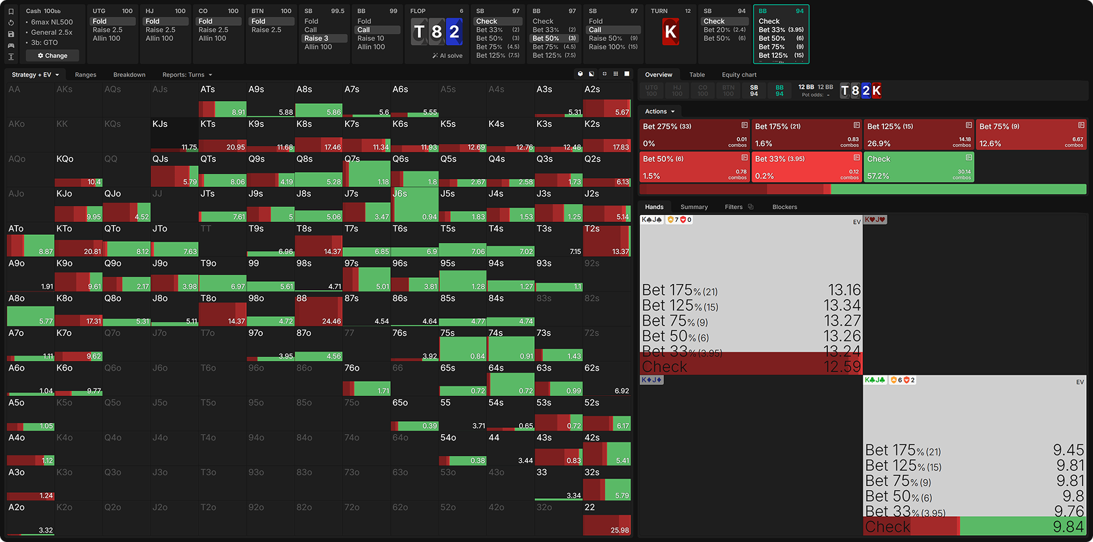Click the Change settings button
Viewport: 1093px width, 542px height.
(53, 56)
